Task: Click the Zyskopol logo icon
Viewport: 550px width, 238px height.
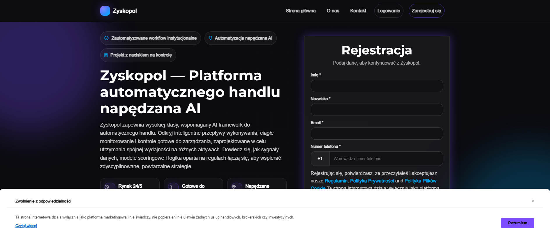Action: 105,11
